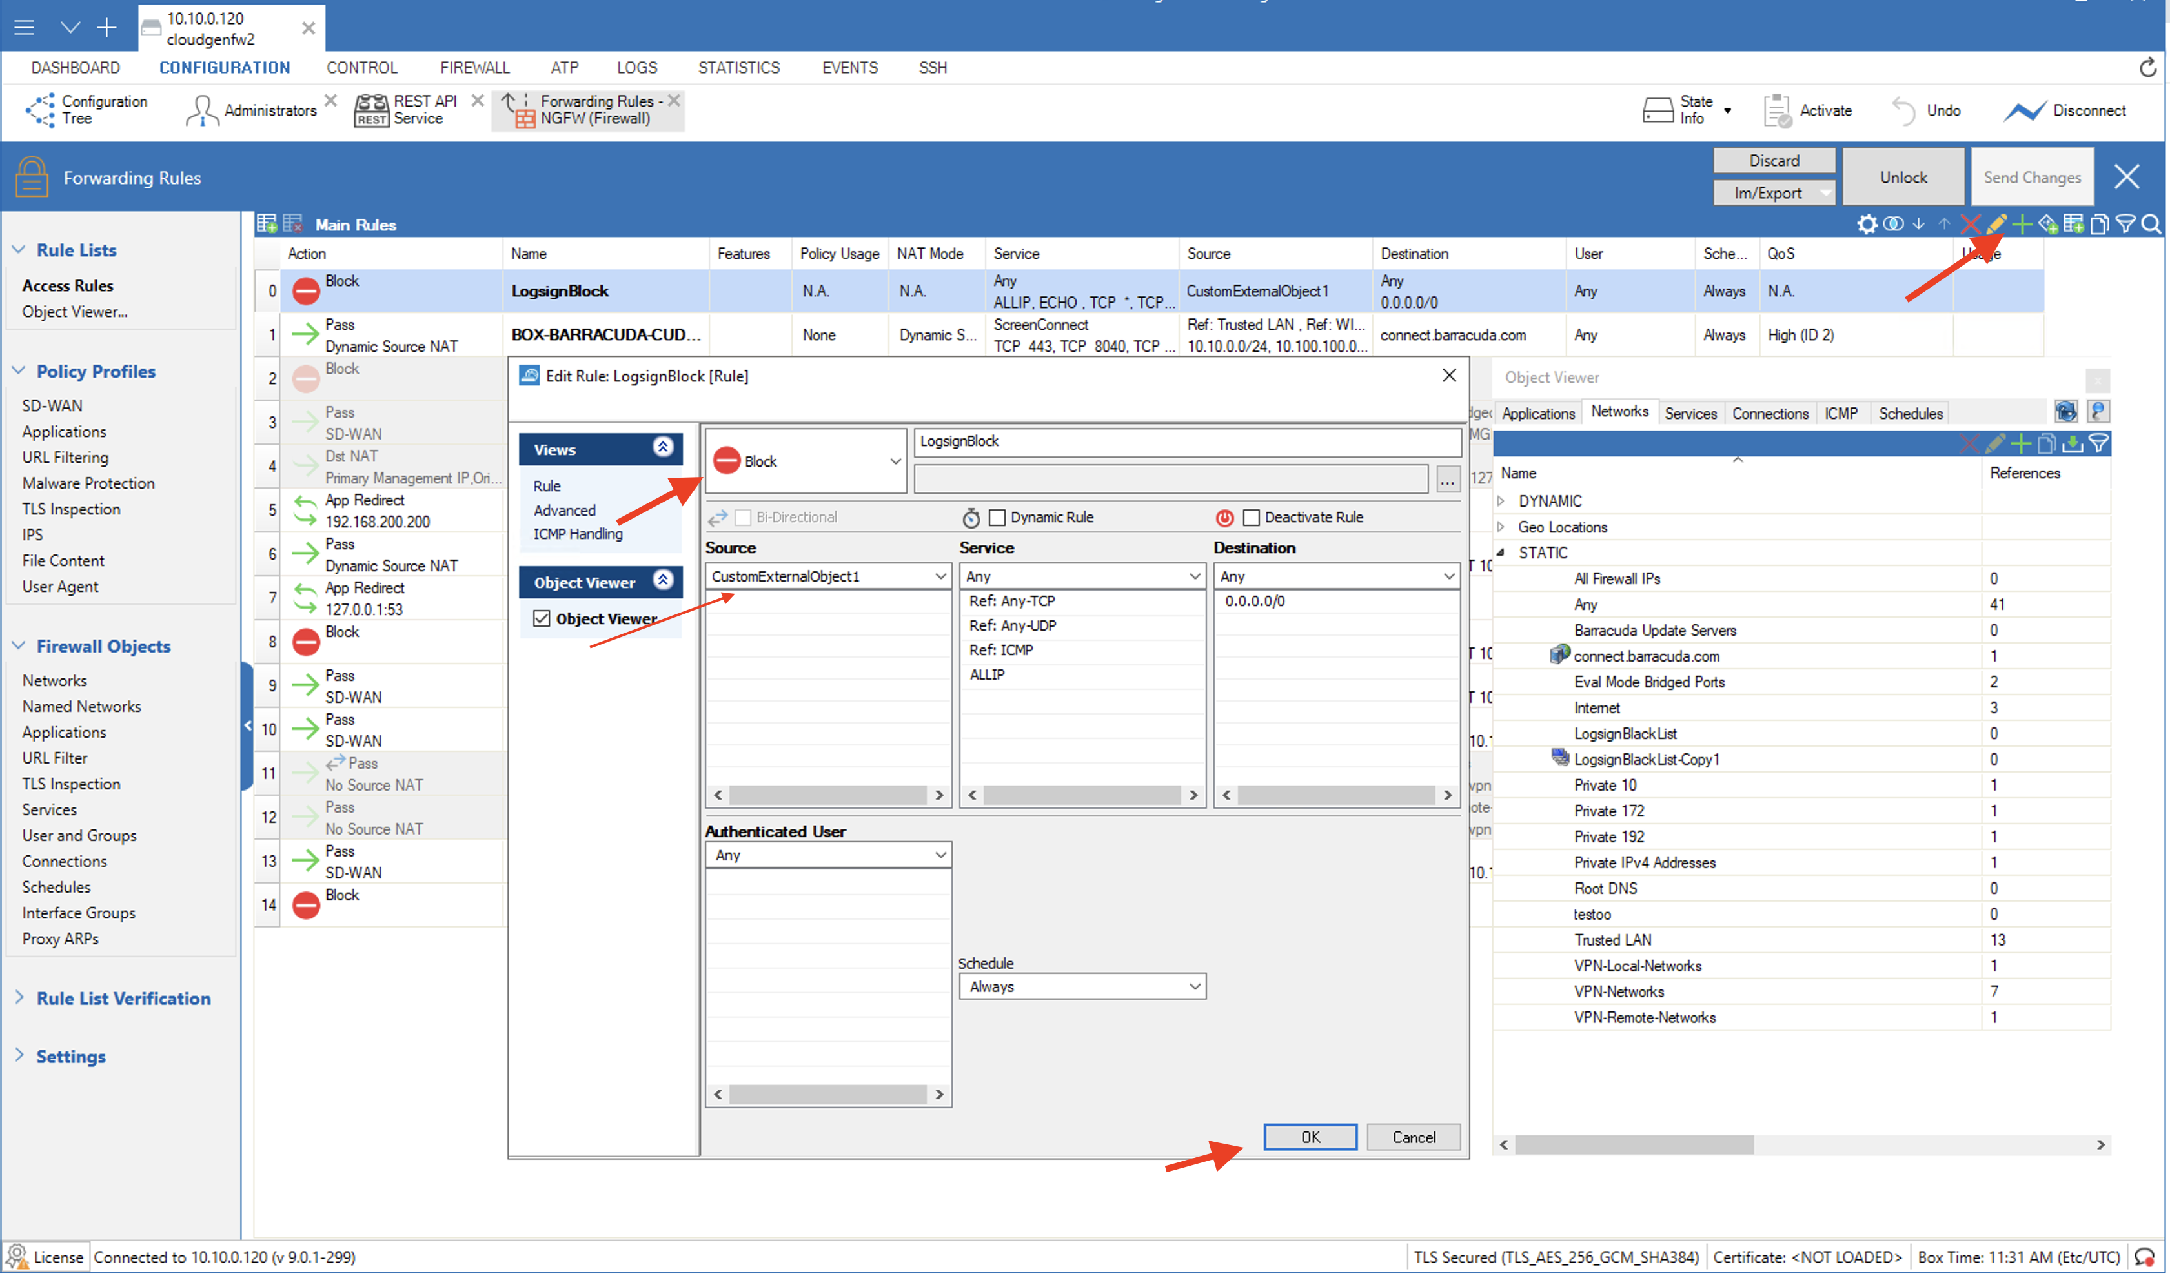This screenshot has width=2170, height=1278.
Task: Click the Discard button
Action: pyautogui.click(x=1774, y=160)
